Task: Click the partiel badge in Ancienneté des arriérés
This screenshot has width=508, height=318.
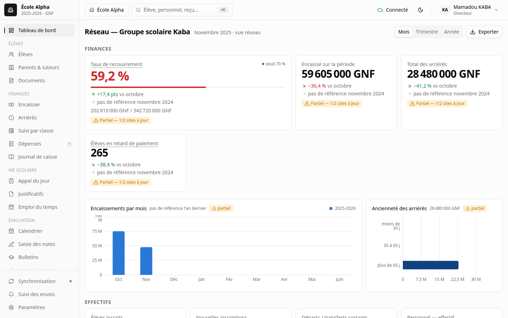Action: click(475, 208)
